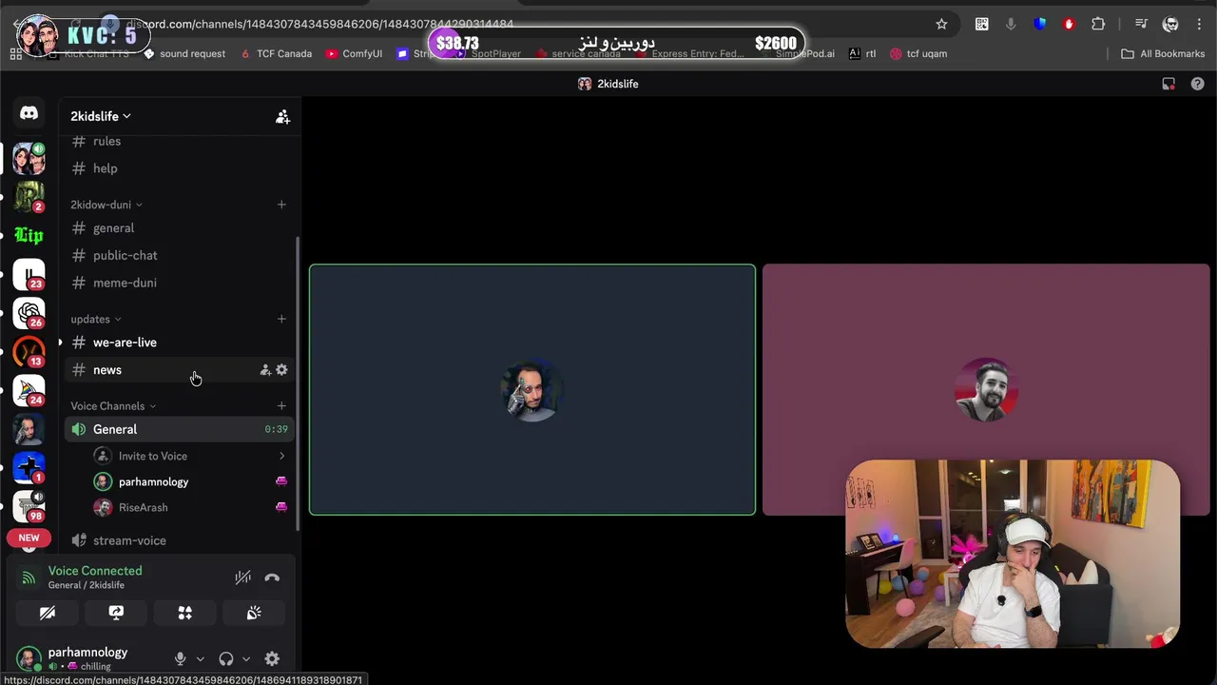Open headphone output options chevron

tap(246, 658)
